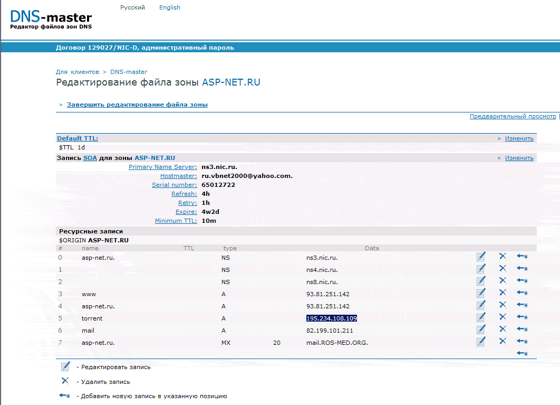Edit the www A record

pos(481,293)
